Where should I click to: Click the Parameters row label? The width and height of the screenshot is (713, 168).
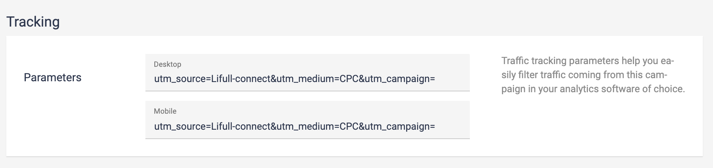[x=53, y=77]
